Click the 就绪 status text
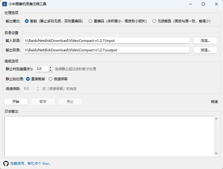Screen dimensions: 223x169 point(214,102)
